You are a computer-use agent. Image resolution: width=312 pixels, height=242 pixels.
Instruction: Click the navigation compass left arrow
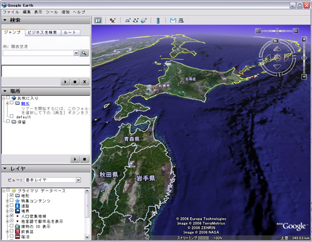[x=268, y=58]
